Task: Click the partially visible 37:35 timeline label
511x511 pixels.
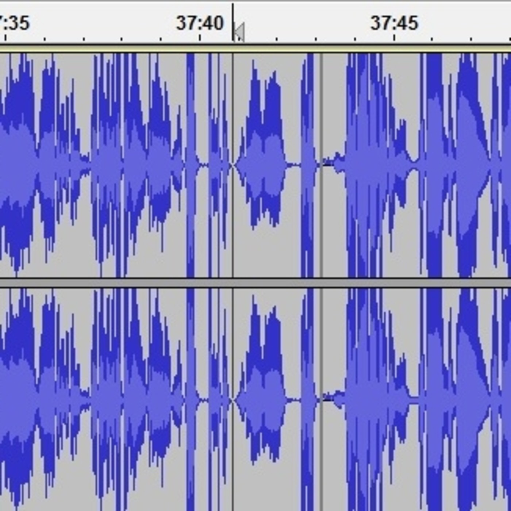Action: [x=15, y=23]
